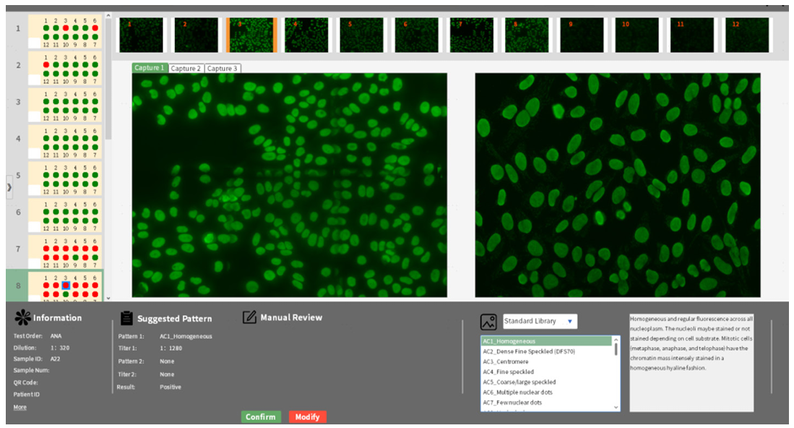Open well thumbnail 5 in the top strip
The width and height of the screenshot is (794, 428).
pyautogui.click(x=361, y=35)
